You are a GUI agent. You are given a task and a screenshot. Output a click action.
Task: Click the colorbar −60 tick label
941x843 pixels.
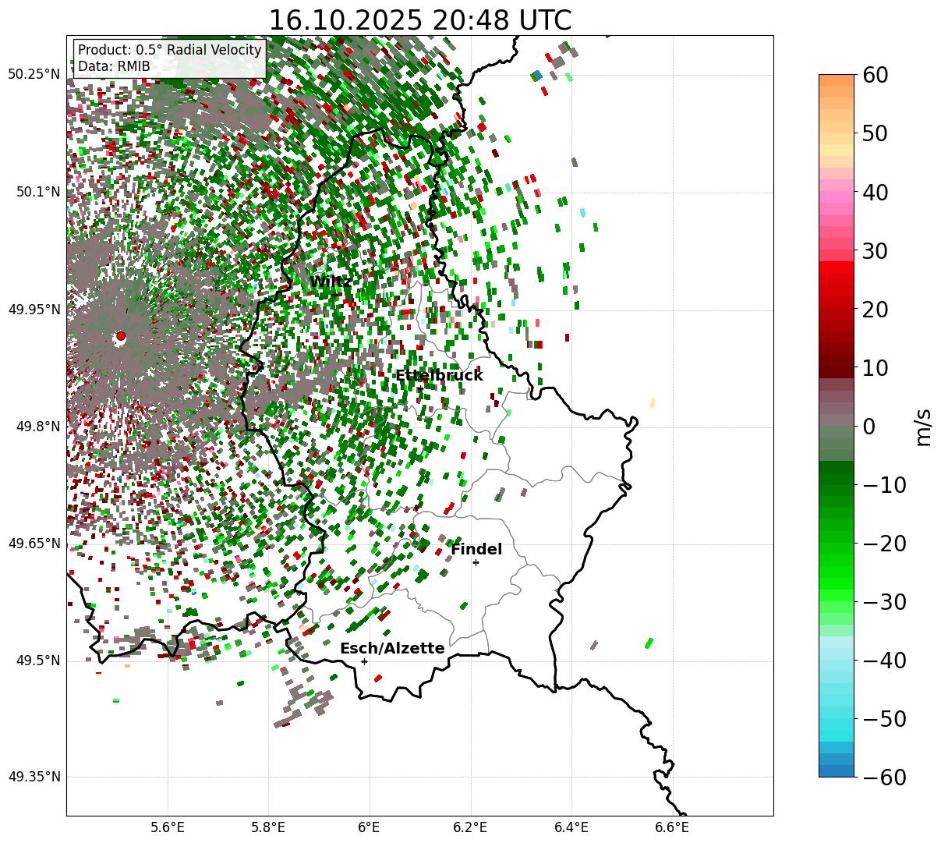(x=884, y=777)
